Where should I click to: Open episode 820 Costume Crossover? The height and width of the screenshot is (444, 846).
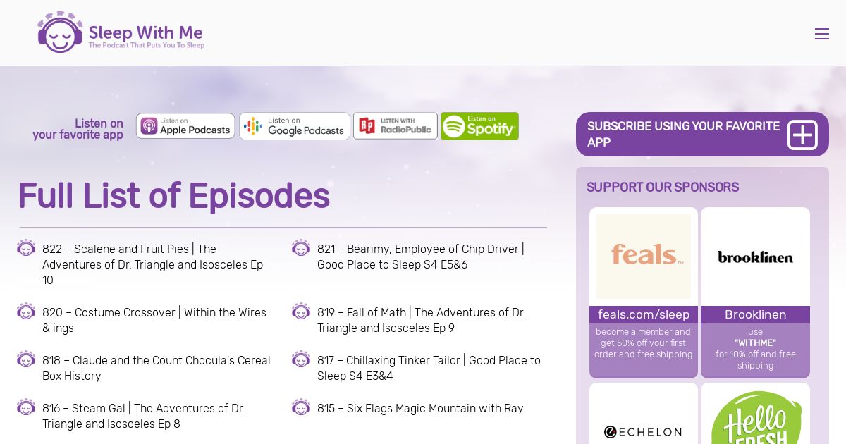(x=154, y=320)
